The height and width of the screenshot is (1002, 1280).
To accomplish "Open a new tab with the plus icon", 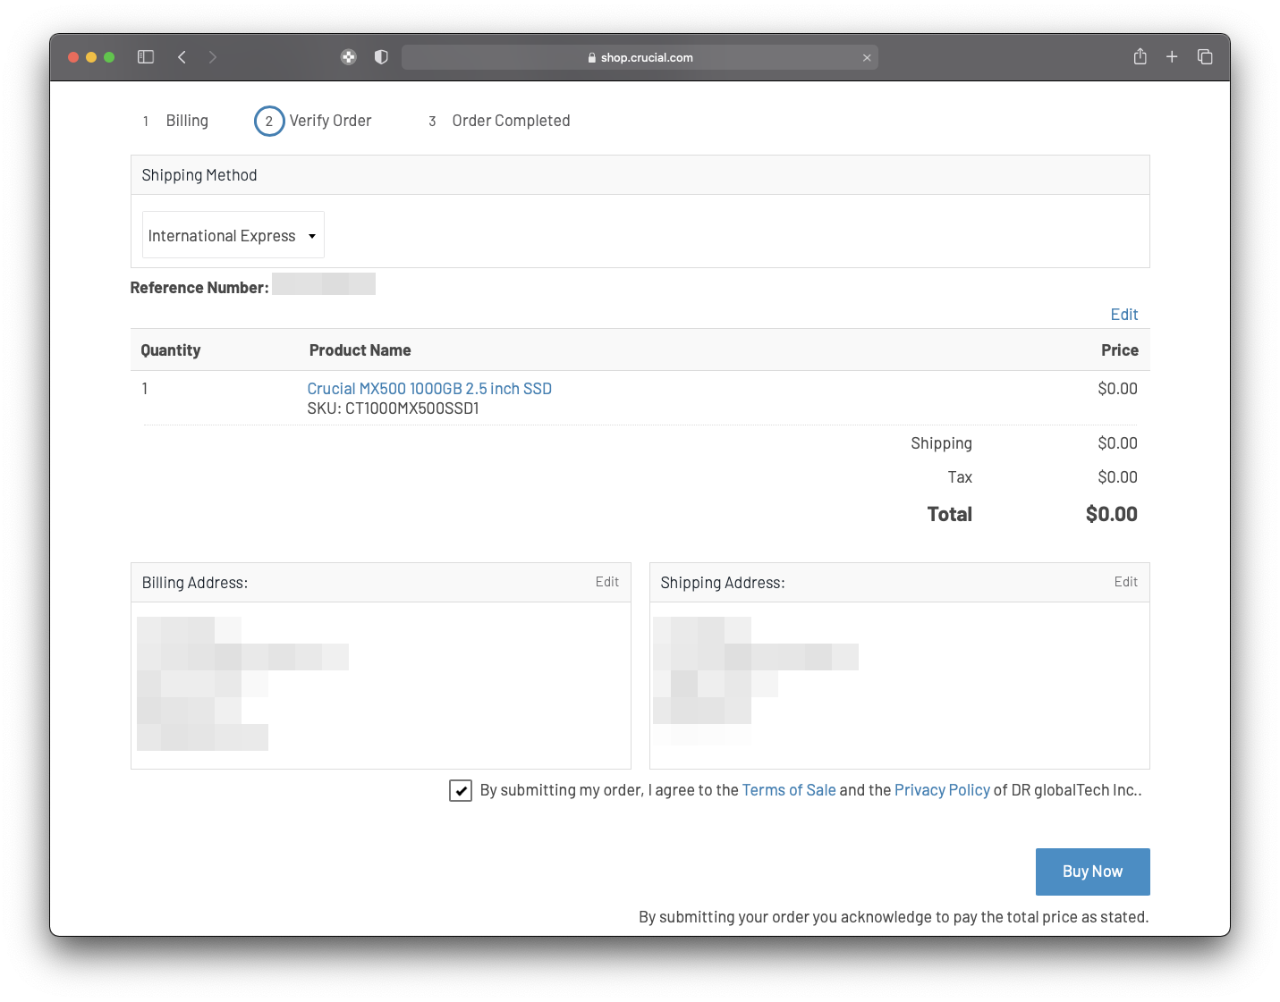I will (x=1172, y=57).
